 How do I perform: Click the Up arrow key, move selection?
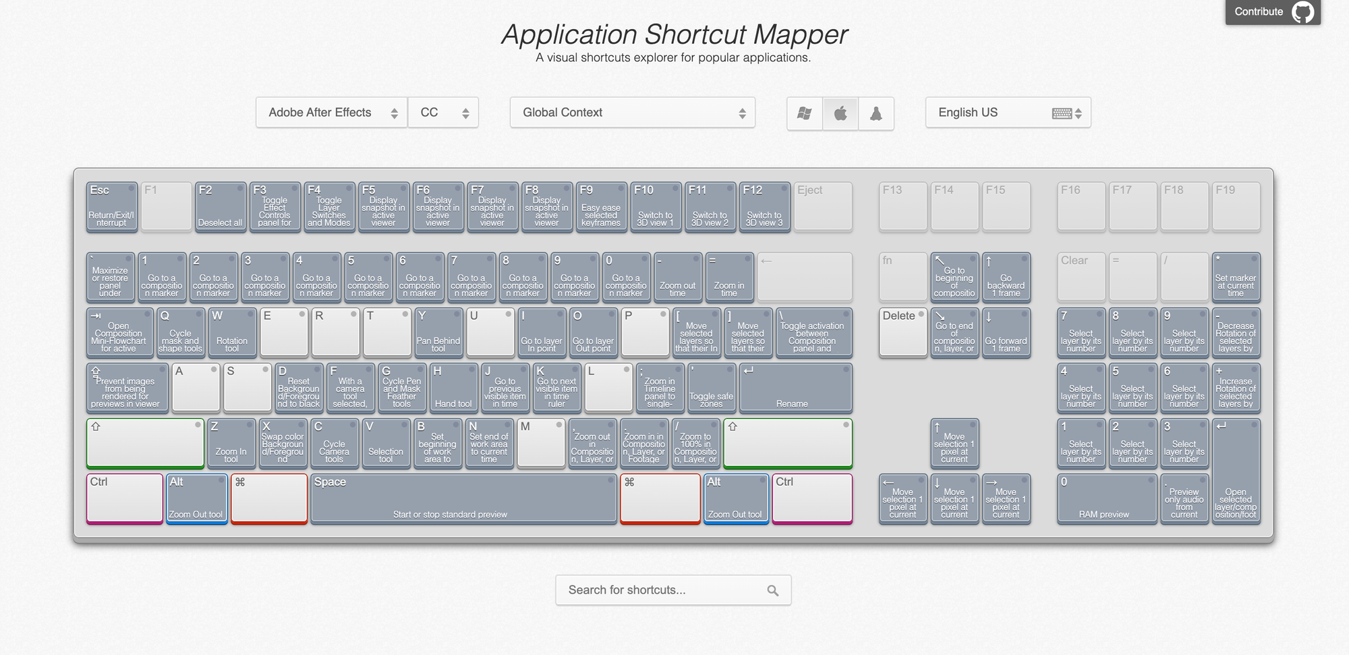click(x=954, y=443)
